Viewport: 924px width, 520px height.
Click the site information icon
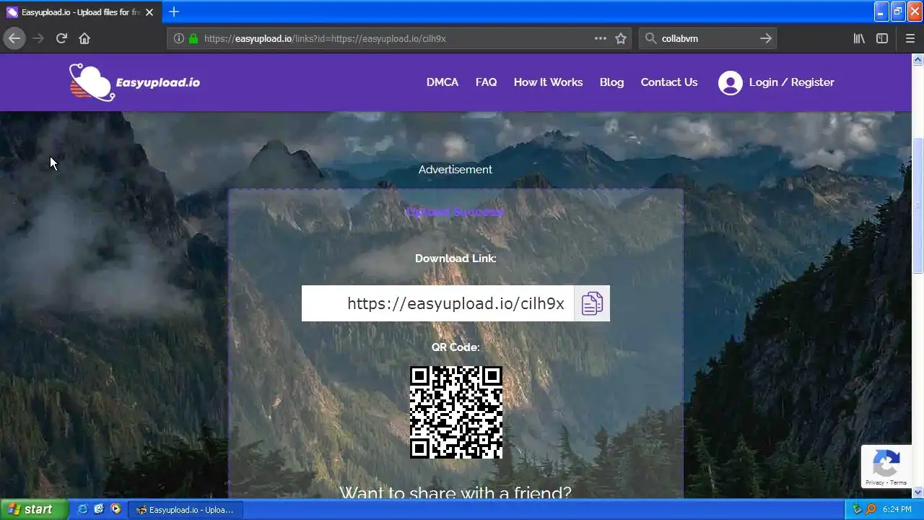coord(179,38)
